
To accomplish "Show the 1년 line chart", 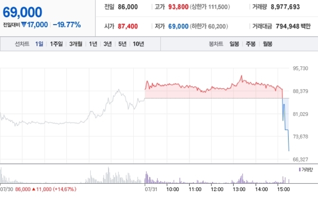I will (93, 44).
